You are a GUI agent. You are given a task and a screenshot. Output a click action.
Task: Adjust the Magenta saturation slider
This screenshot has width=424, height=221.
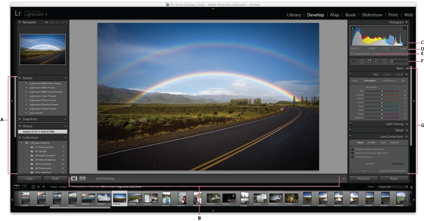(382, 118)
